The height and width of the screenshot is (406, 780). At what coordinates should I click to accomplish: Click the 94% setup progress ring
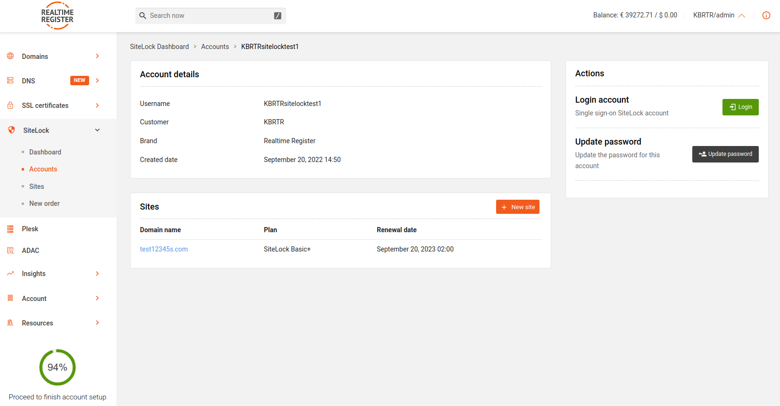coord(58,367)
